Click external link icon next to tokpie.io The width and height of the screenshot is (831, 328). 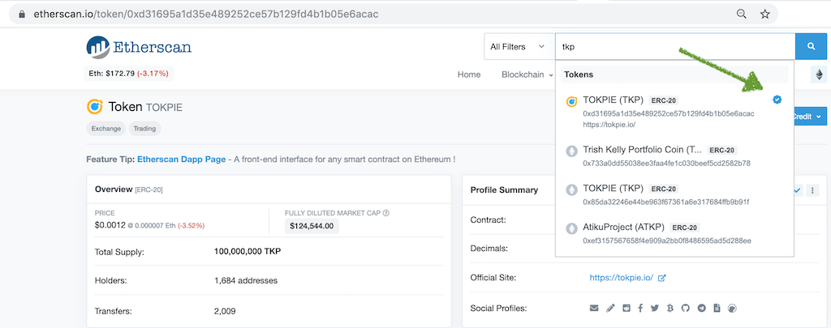661,278
